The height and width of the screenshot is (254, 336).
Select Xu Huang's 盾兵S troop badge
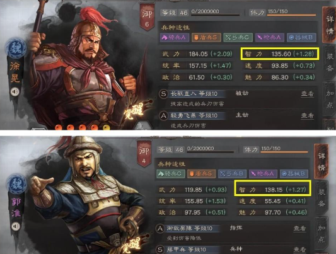tap(206, 37)
